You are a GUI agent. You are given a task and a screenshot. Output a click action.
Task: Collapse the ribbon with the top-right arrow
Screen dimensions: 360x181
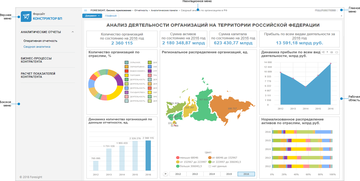[341, 16]
